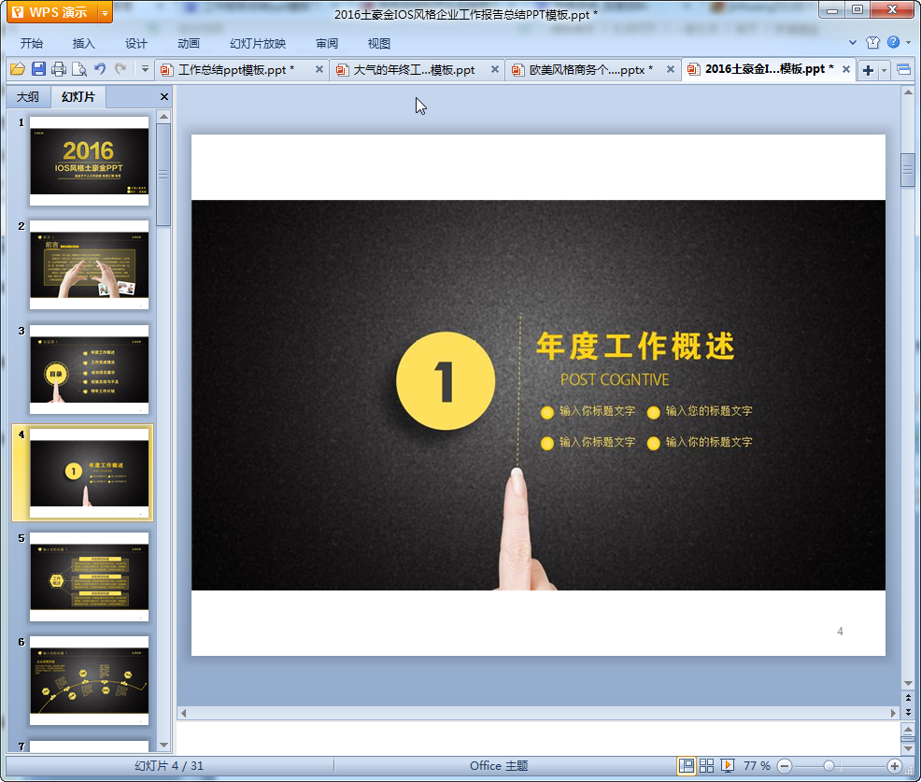Open the 审阅 menu tab
Viewport: 921px width, 782px height.
(327, 44)
